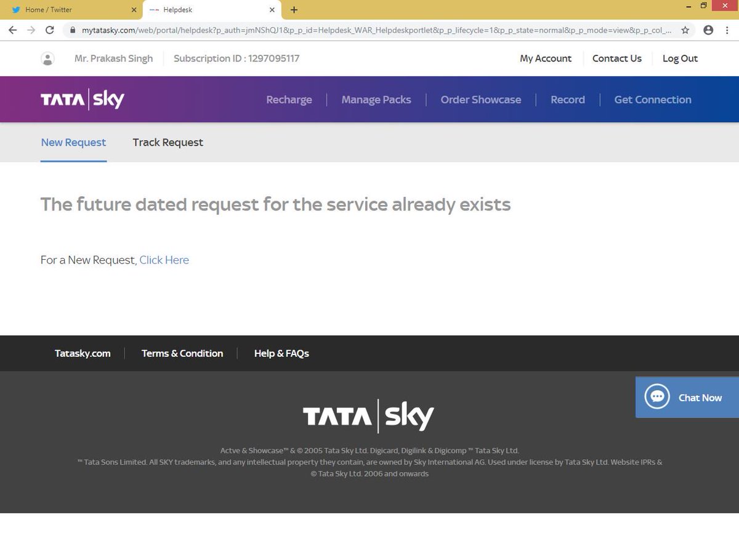Click the name Mr. Prakash Singh

click(x=113, y=58)
